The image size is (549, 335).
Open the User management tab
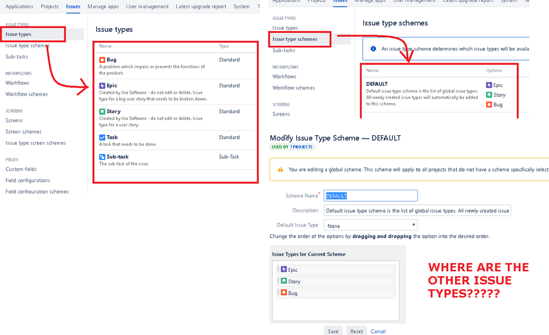coord(147,6)
